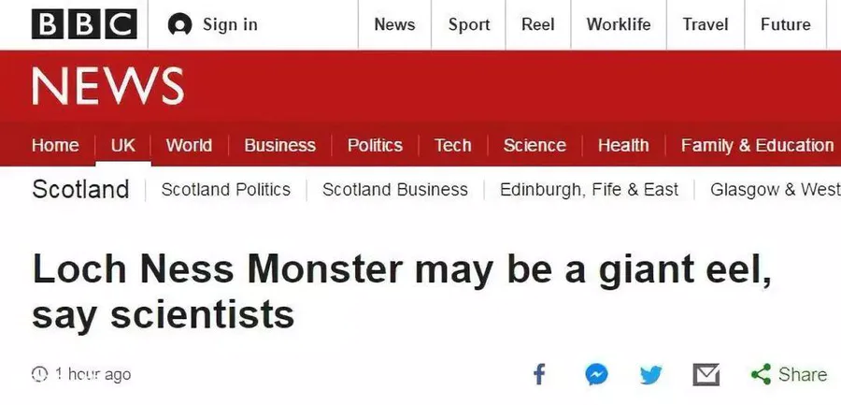Open the Edinburgh, Fife & East link
The height and width of the screenshot is (405, 841).
pyautogui.click(x=589, y=190)
